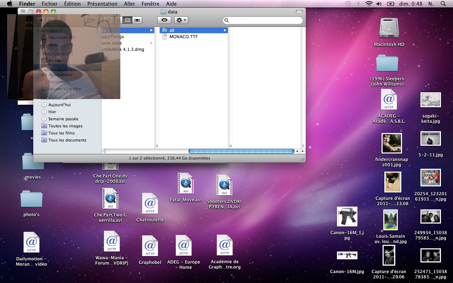Select the MONACO.TTF file
The height and width of the screenshot is (283, 453).
[x=194, y=36]
